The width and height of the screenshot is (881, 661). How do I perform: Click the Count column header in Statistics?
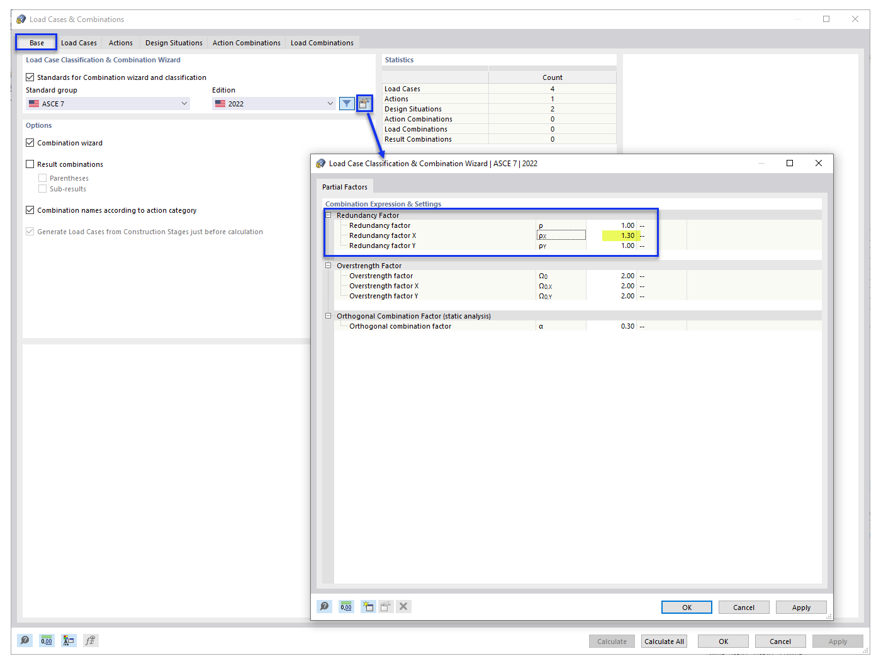[553, 77]
